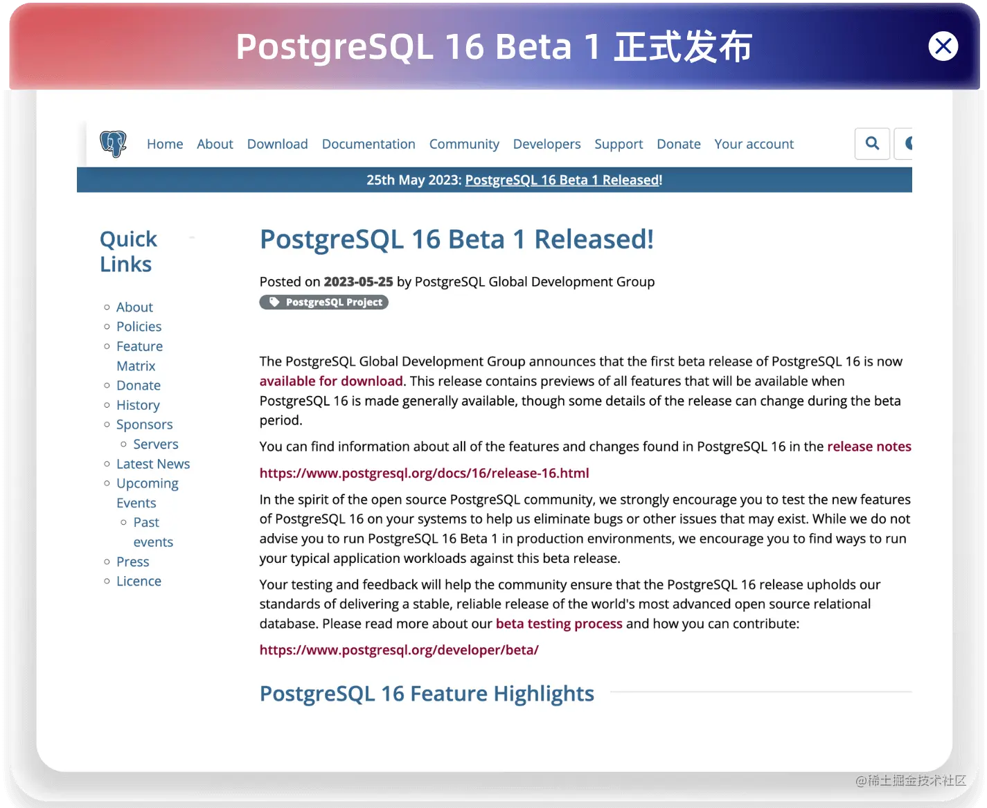Open the Developers navigation item
Image resolution: width=987 pixels, height=808 pixels.
(546, 144)
